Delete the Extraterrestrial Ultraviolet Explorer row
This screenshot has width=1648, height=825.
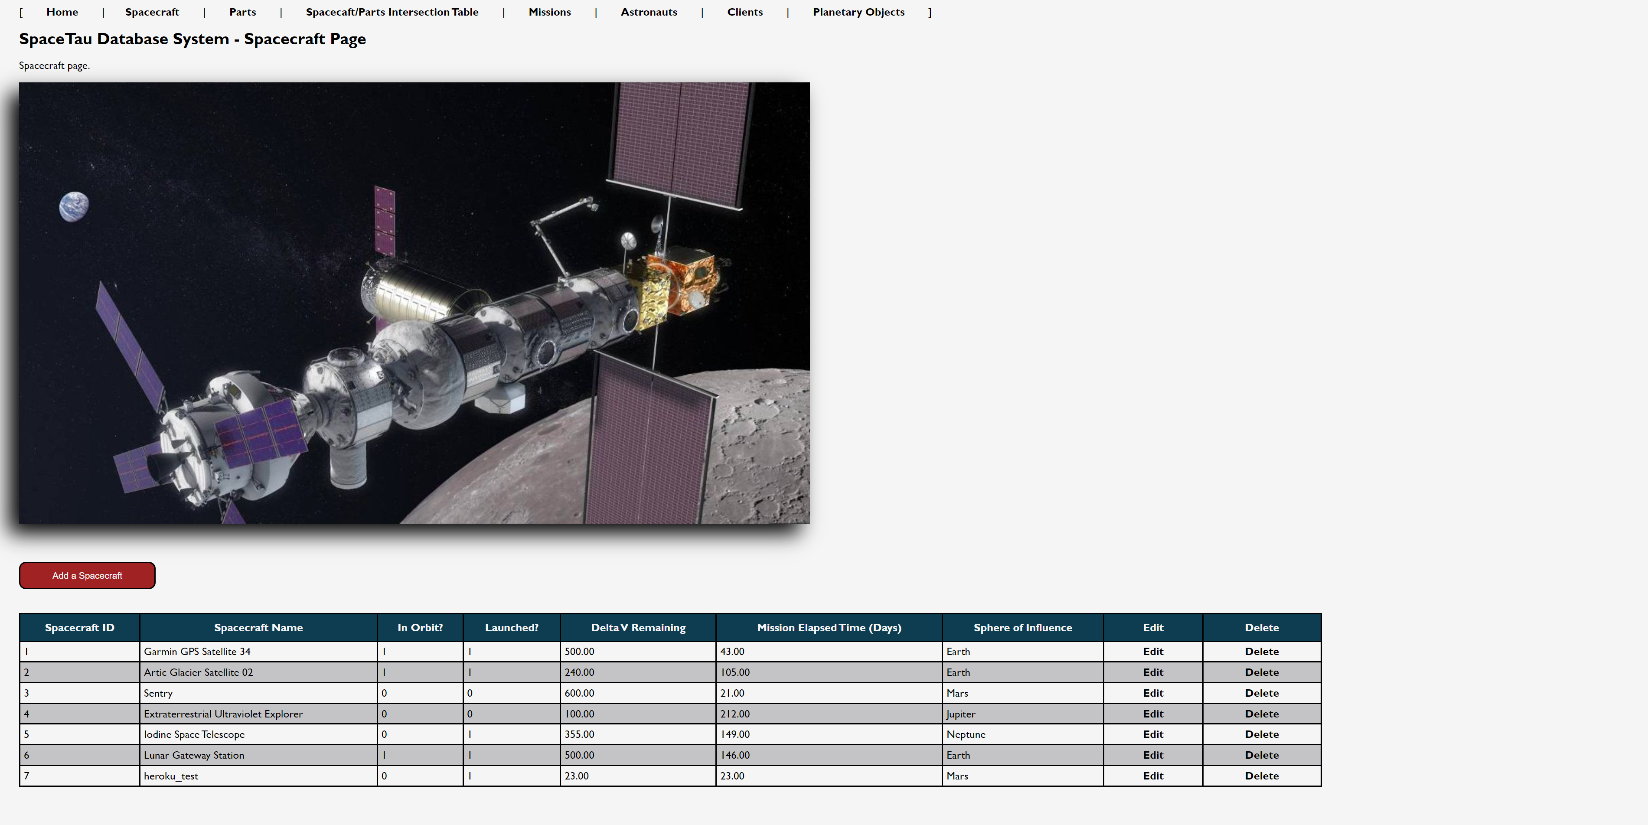point(1262,714)
